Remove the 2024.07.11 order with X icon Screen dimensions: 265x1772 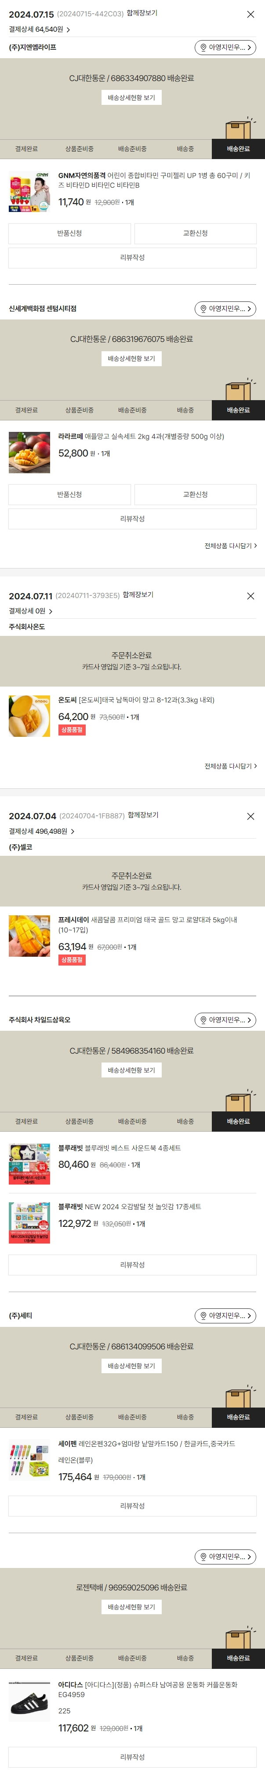(250, 596)
